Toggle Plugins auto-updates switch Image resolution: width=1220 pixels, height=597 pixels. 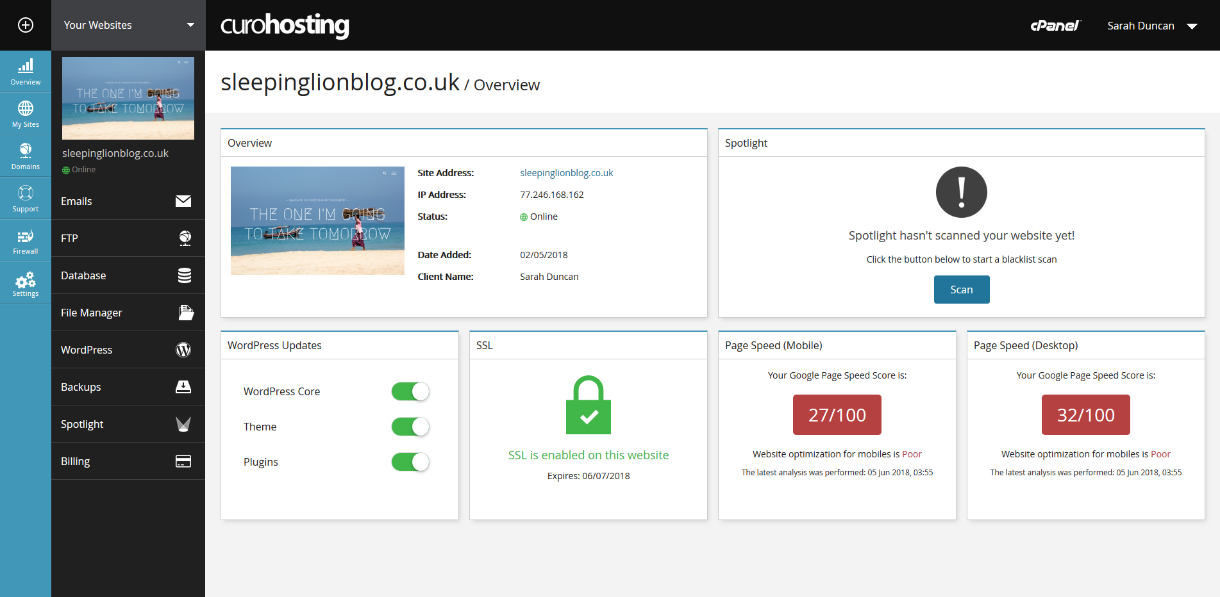click(410, 462)
